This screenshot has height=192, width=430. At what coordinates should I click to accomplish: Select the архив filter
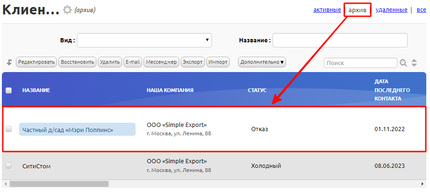coord(357,10)
